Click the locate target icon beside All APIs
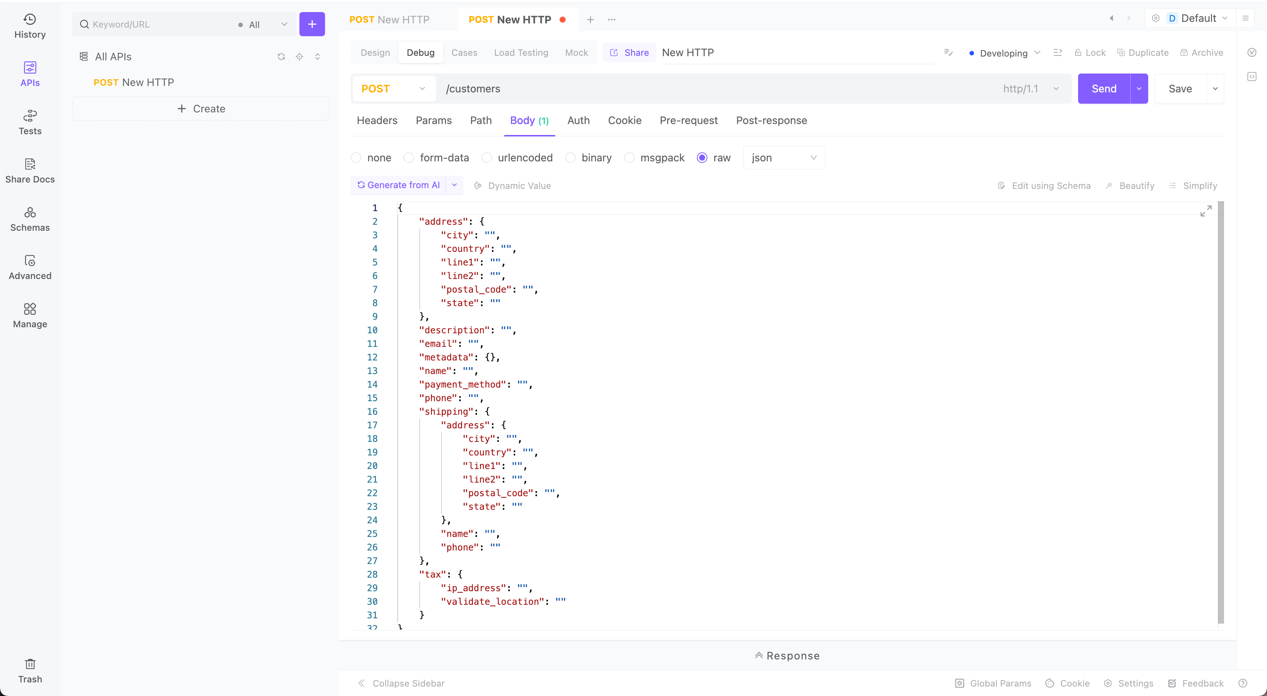This screenshot has height=696, width=1267. 299,57
